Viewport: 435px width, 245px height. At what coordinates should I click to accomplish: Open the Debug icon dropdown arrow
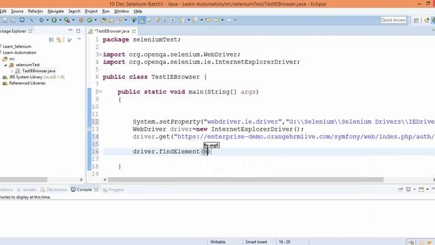[48, 20]
